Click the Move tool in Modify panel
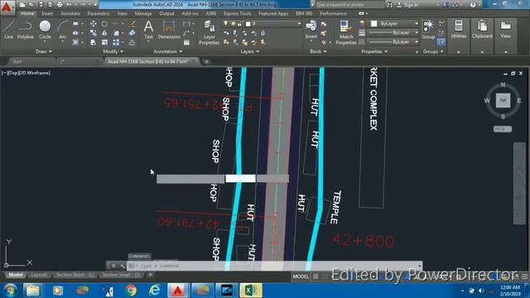The width and height of the screenshot is (530, 298). 93,24
